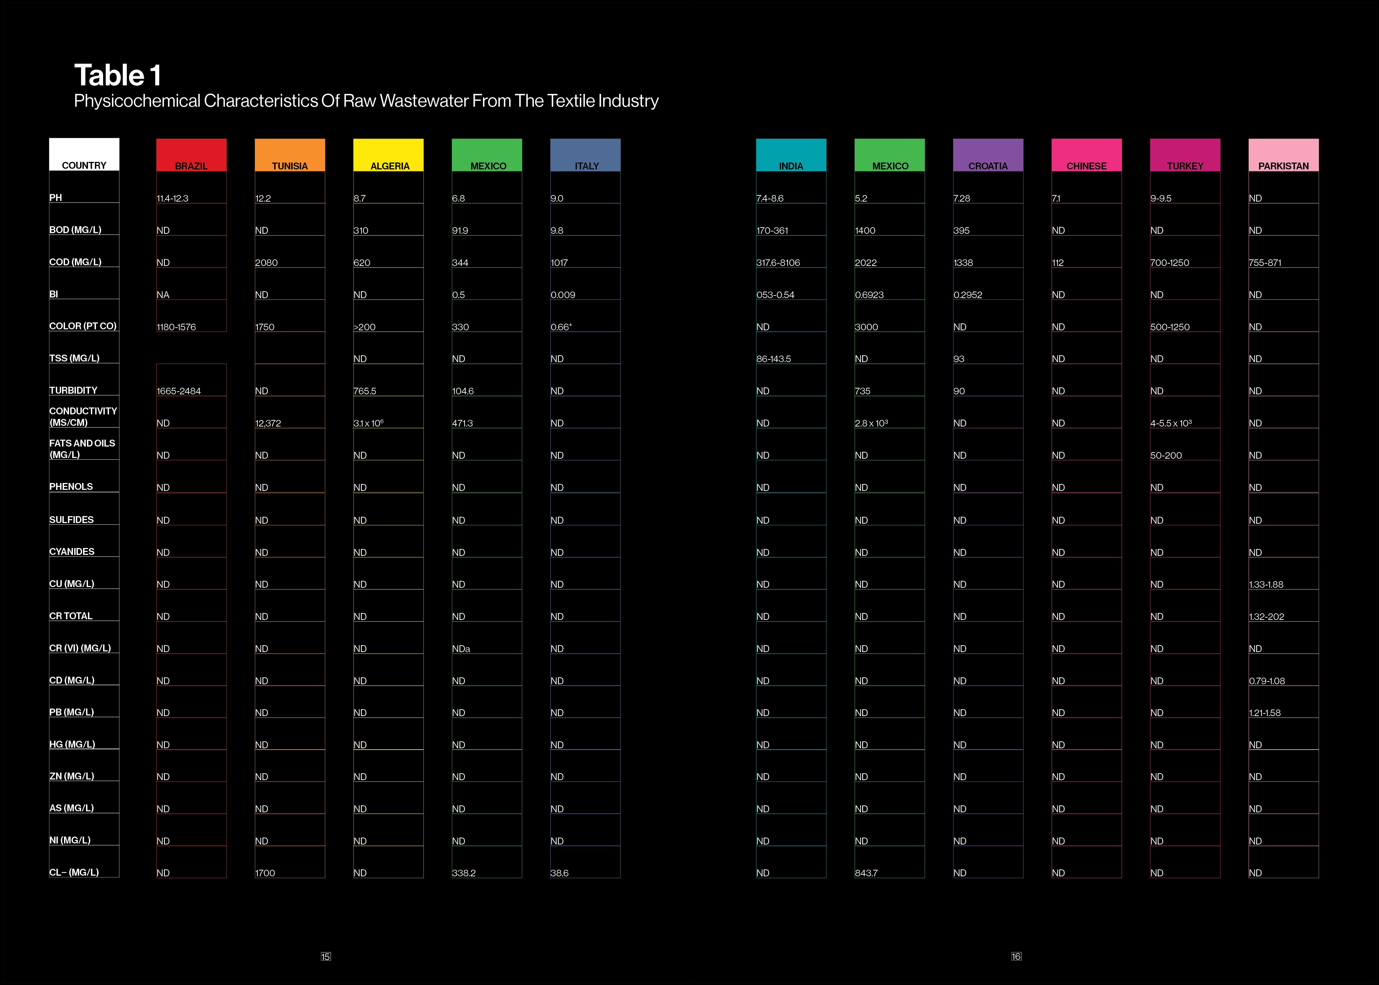Click the teal INDIA header block

(x=791, y=155)
